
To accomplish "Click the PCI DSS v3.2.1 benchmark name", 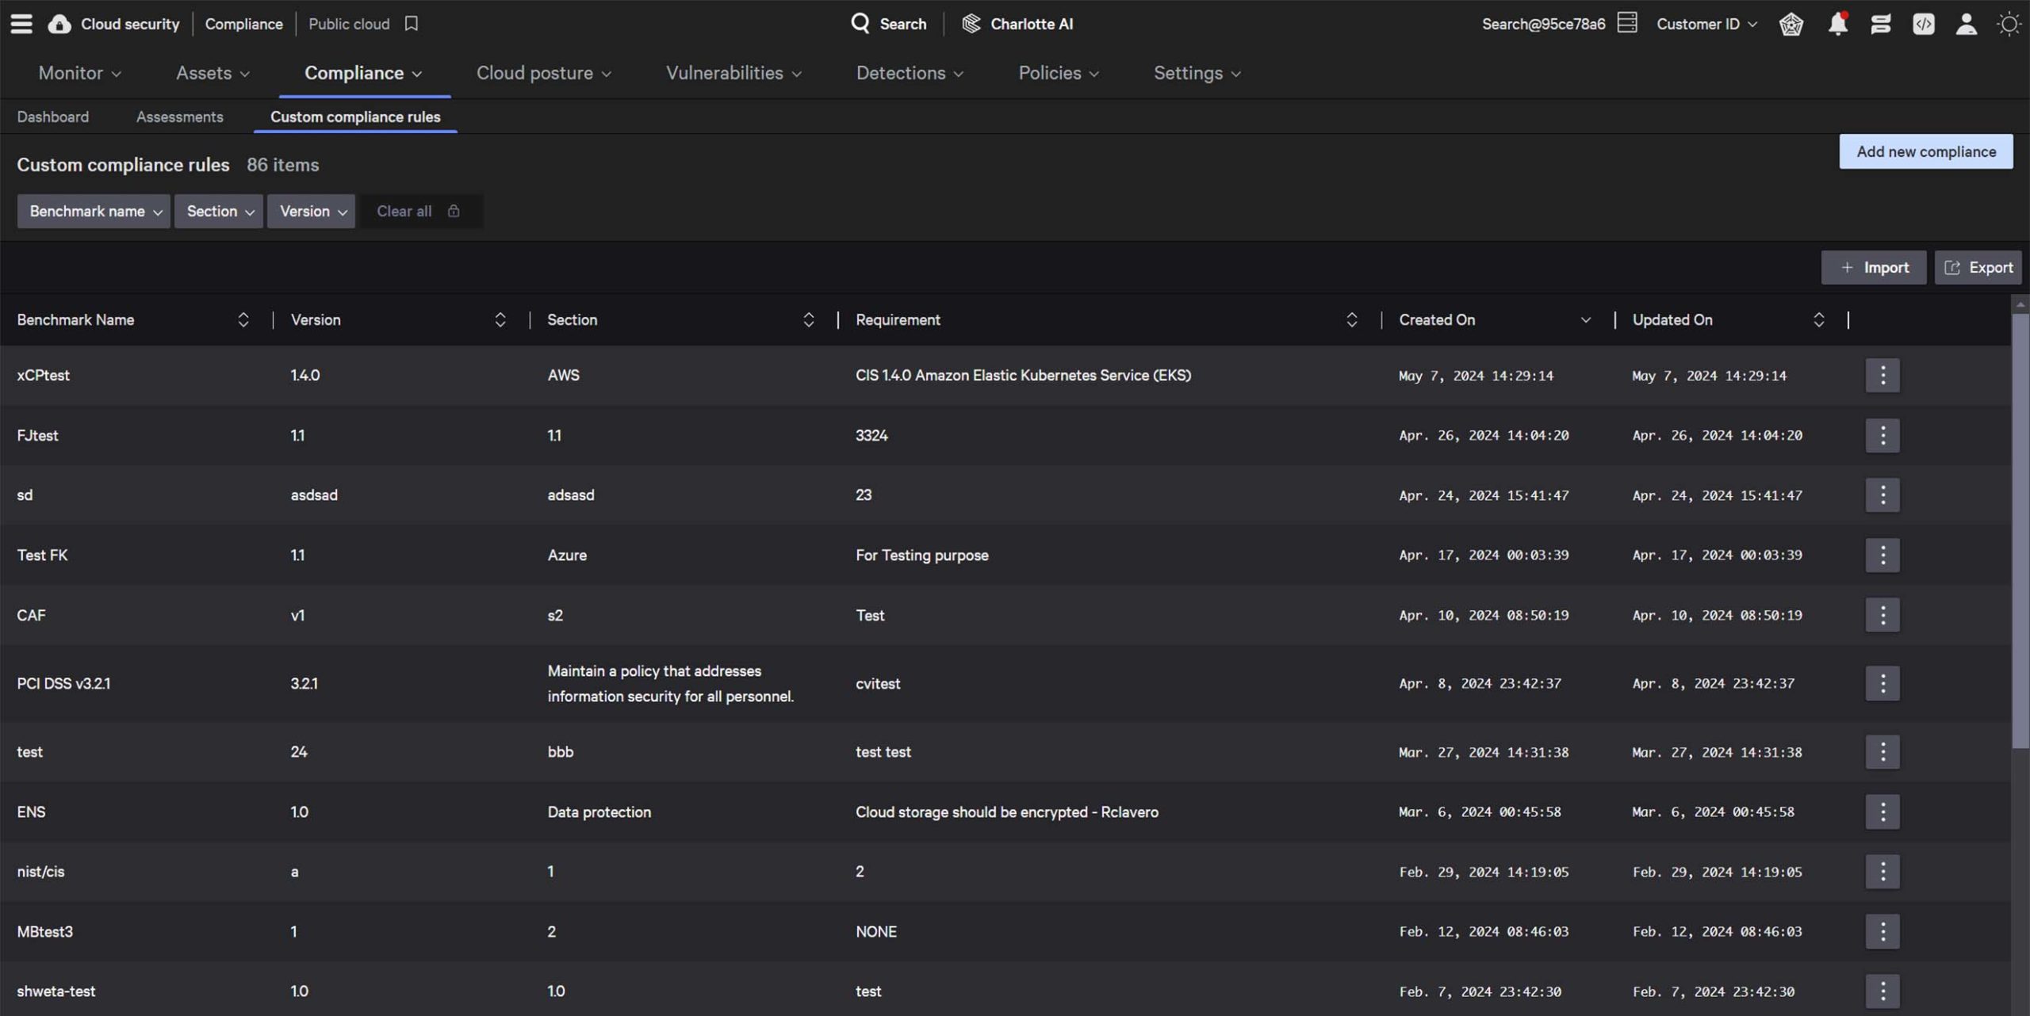I will tap(63, 683).
